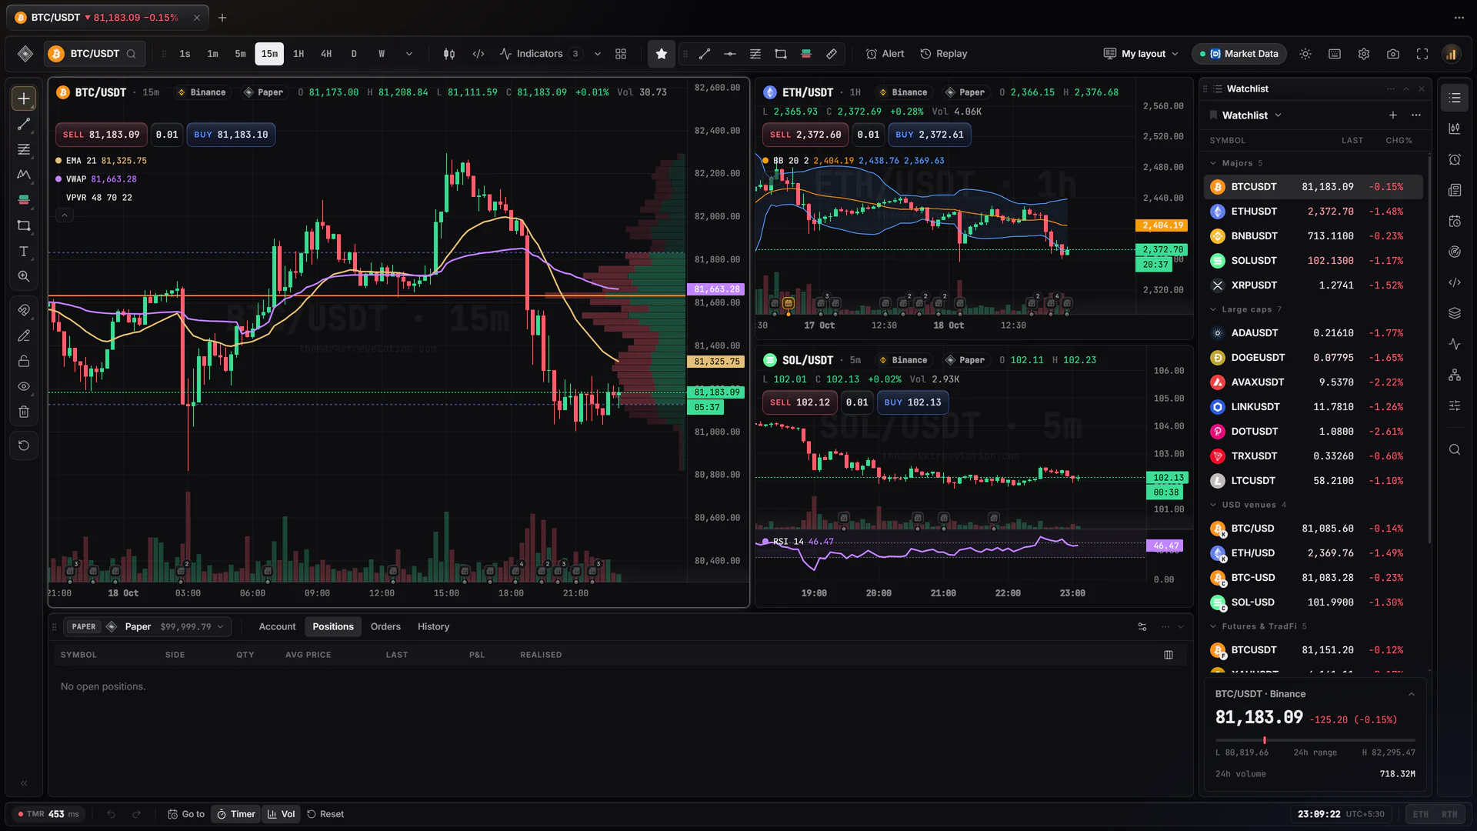Add symbol with watchlist plus icon
1477x831 pixels.
pyautogui.click(x=1393, y=115)
